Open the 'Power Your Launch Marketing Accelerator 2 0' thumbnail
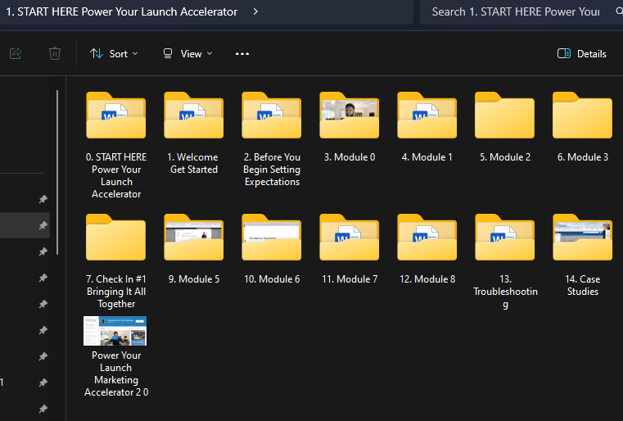Screen dimensions: 623x421 pyautogui.click(x=115, y=331)
